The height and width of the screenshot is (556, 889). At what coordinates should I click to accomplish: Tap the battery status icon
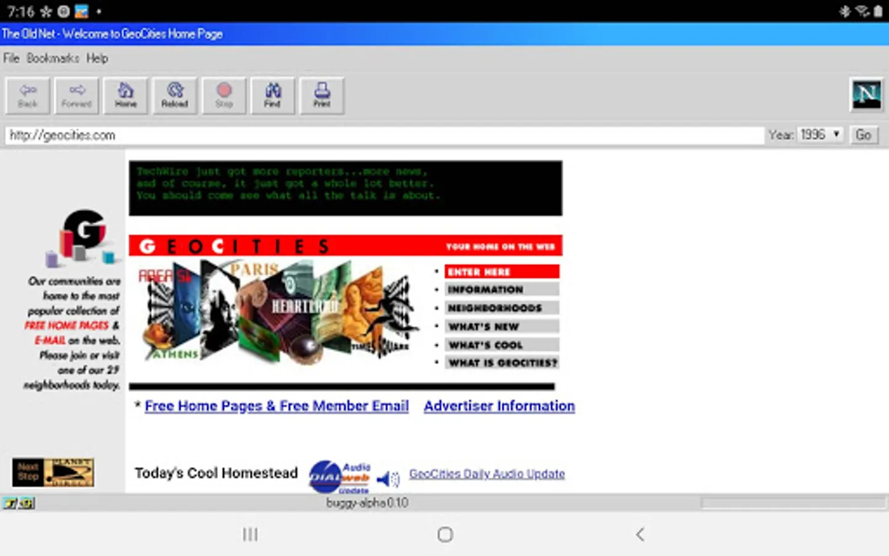pyautogui.click(x=878, y=11)
